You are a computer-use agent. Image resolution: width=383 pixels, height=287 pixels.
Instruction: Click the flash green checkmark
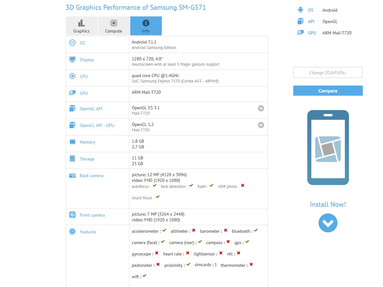coord(211,186)
